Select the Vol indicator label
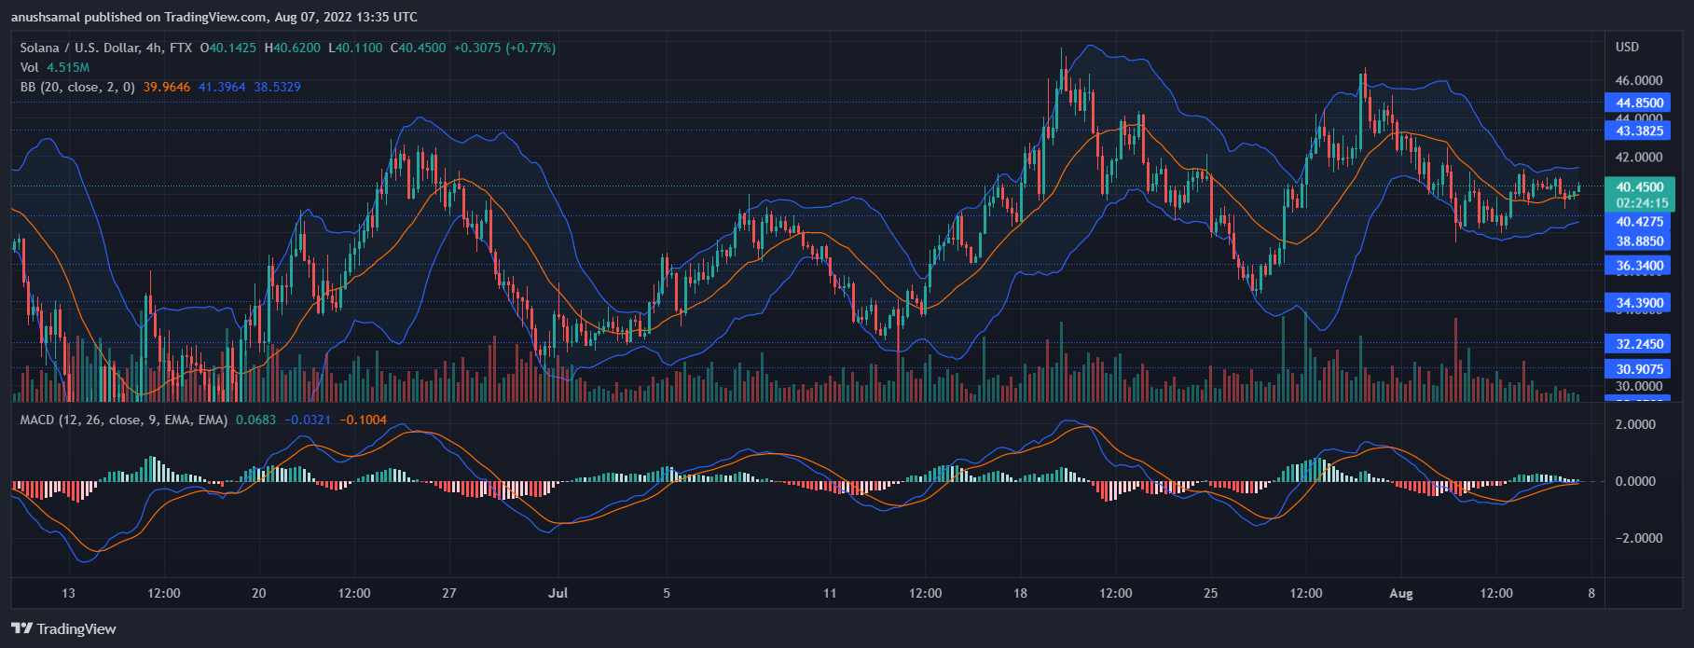 pos(30,67)
